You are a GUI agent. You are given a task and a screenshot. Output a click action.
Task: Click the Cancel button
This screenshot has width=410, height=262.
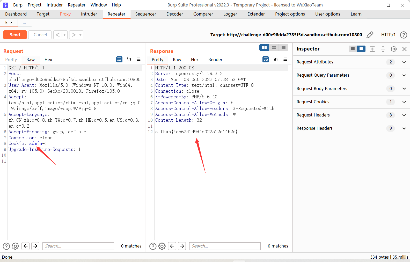coord(40,35)
